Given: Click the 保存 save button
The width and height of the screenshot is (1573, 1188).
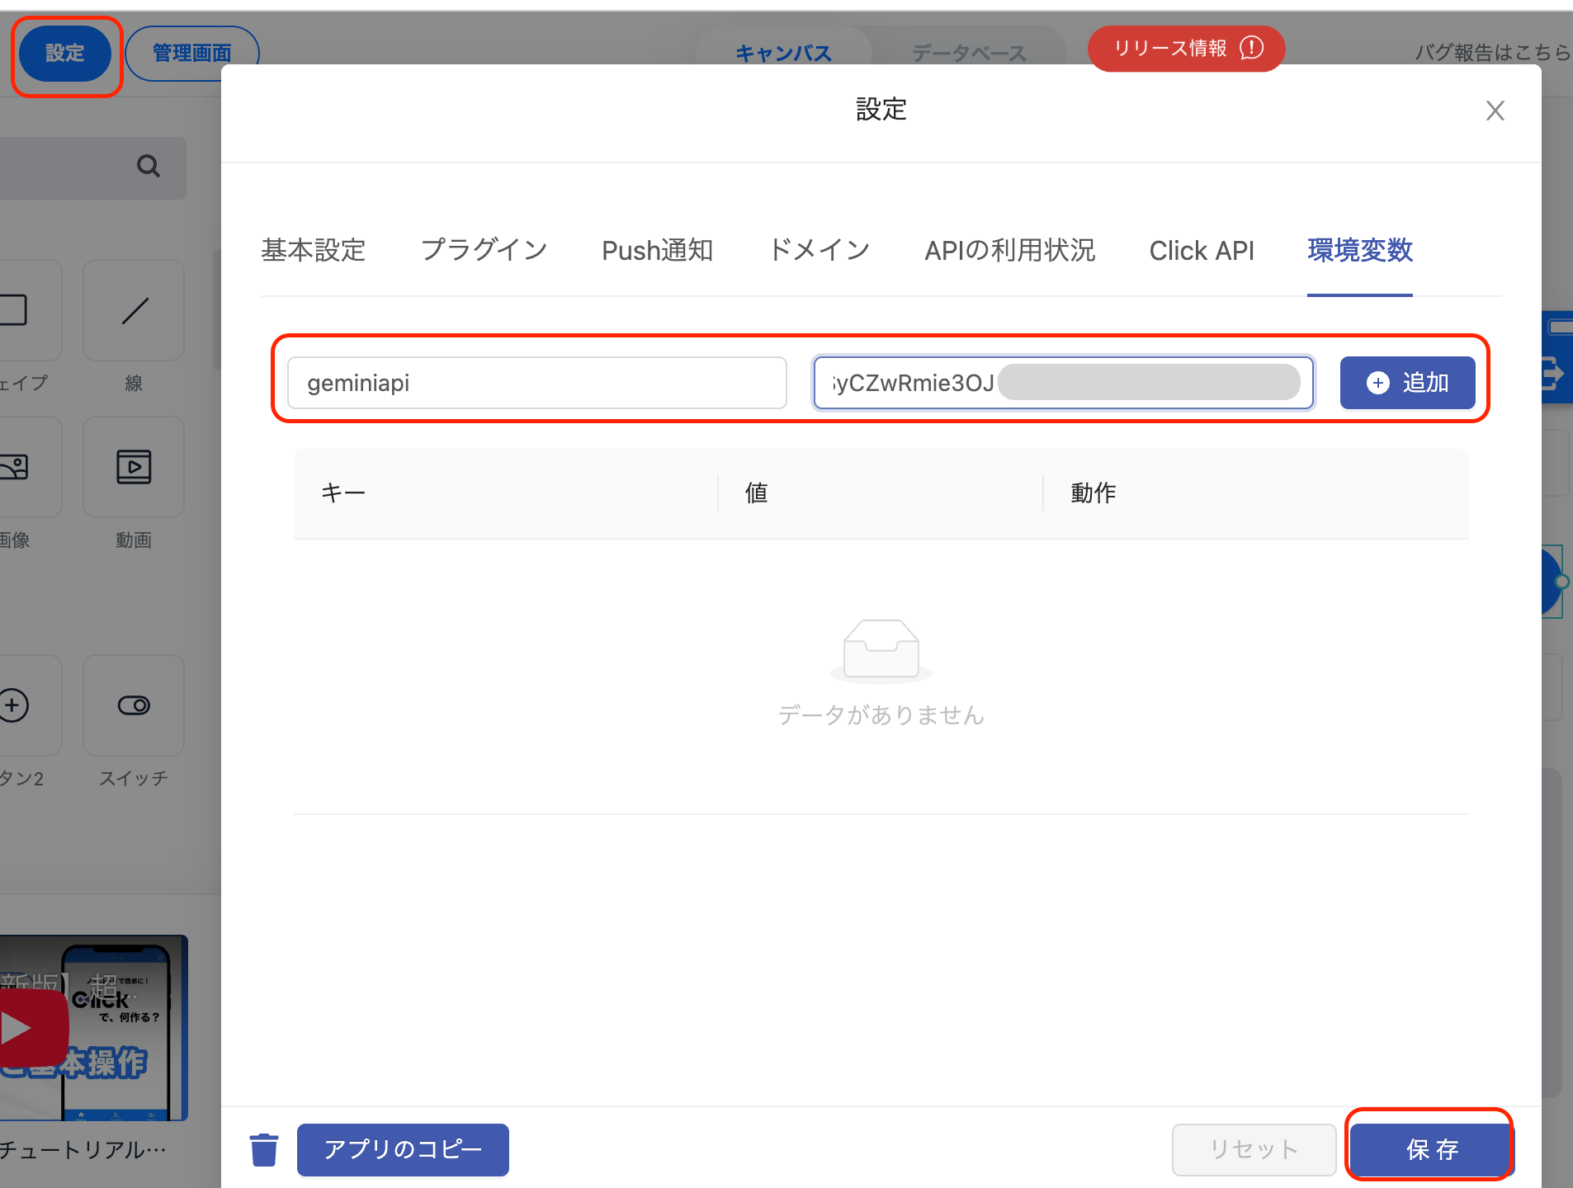Looking at the screenshot, I should pos(1432,1149).
